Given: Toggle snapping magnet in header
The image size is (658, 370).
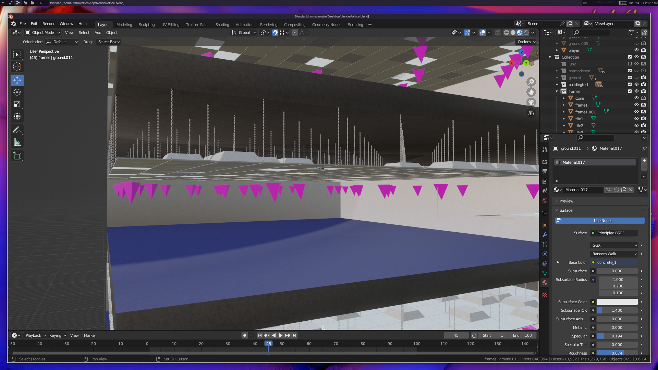Looking at the screenshot, I should tap(275, 33).
